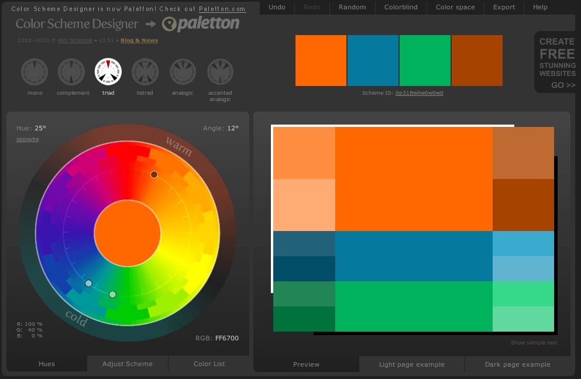Select the blue swatch in the top palette
The width and height of the screenshot is (581, 379).
373,60
